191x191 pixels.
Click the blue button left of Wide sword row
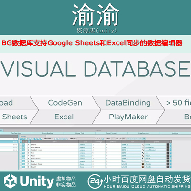pyautogui.click(x=23, y=148)
